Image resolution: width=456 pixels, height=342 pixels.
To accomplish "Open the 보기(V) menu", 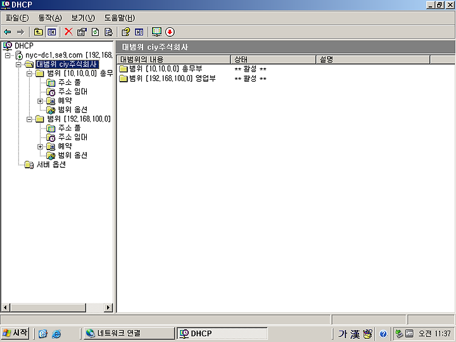I will coord(83,18).
